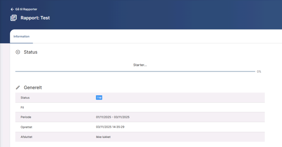The width and height of the screenshot is (282, 147).
Task: Click the pencil icon beside Generelt
Action: 18,87
